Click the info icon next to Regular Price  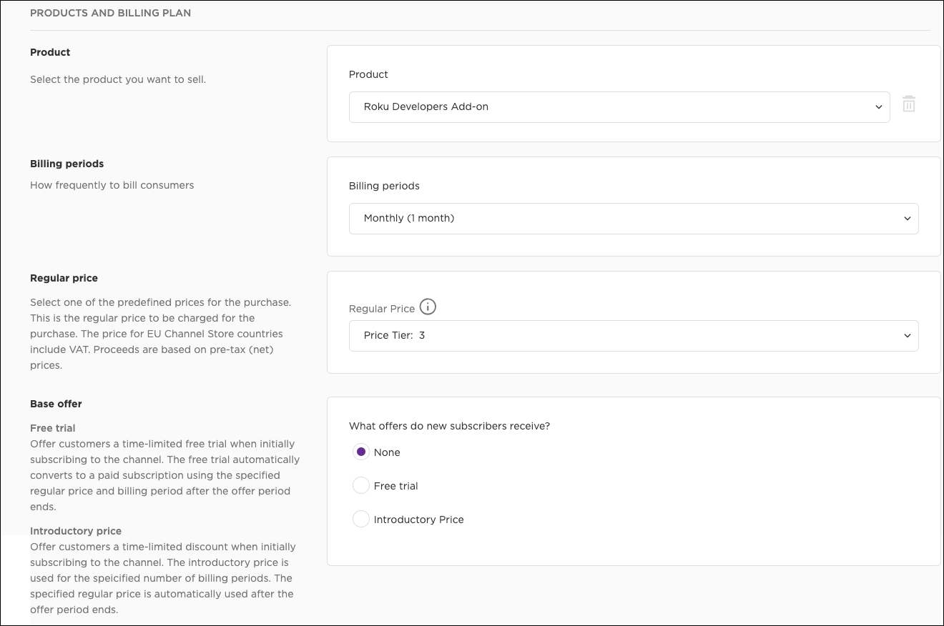click(428, 307)
